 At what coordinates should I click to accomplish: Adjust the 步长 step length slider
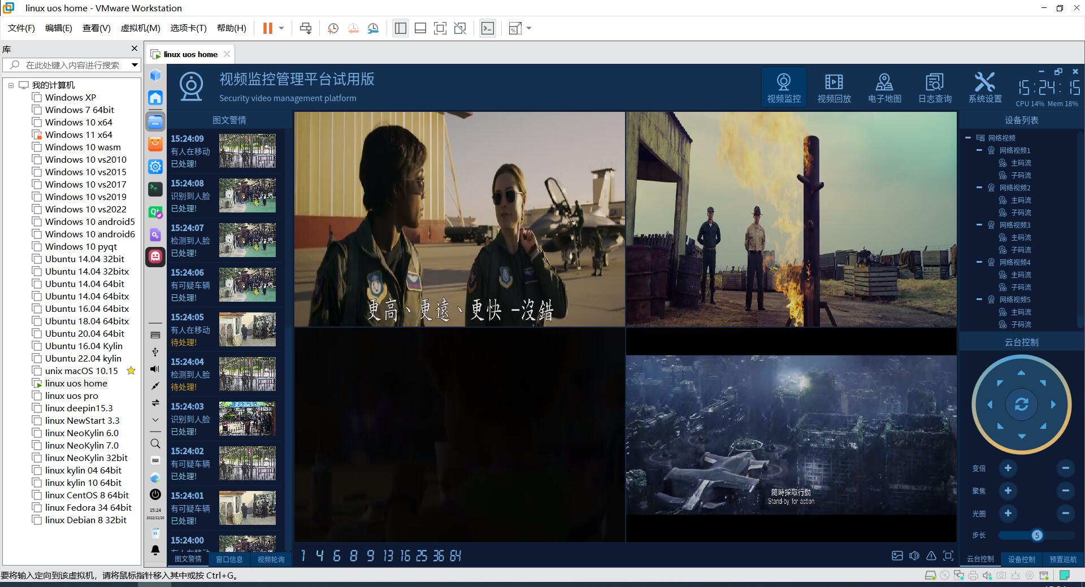[x=1036, y=536]
